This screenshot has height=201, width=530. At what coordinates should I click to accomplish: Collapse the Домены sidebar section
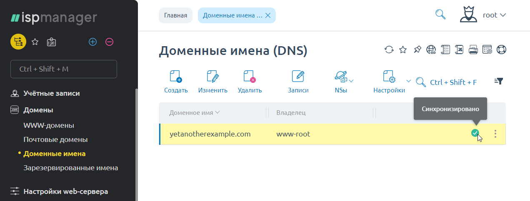point(38,110)
